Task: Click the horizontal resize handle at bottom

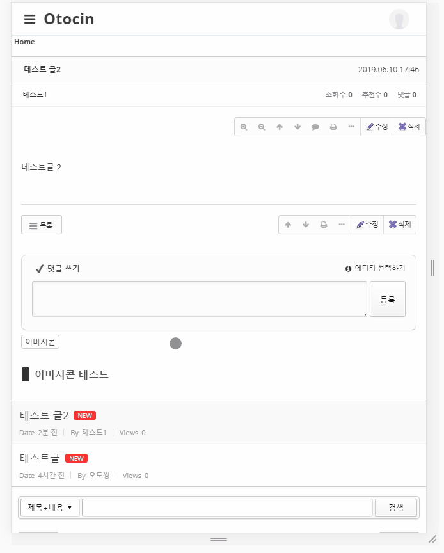Action: 219,540
